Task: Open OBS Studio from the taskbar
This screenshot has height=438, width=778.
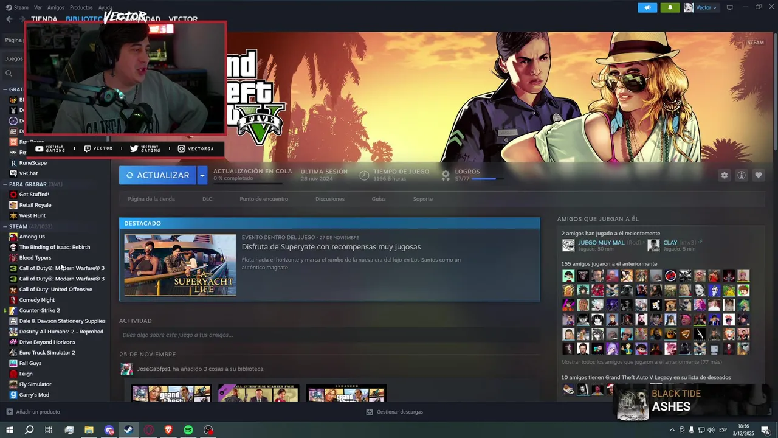Action: [208, 430]
